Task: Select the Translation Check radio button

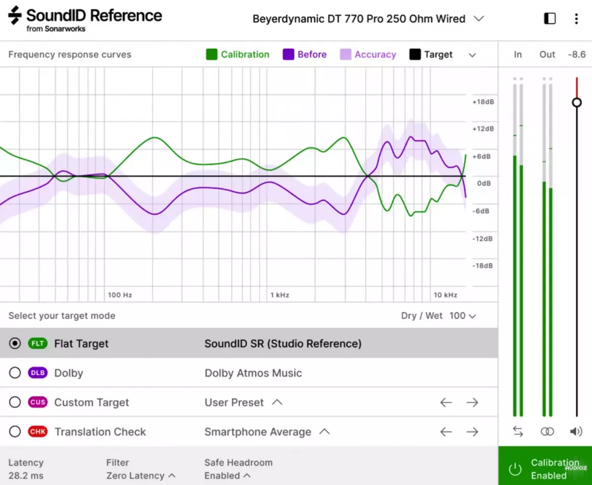Action: pyautogui.click(x=15, y=432)
